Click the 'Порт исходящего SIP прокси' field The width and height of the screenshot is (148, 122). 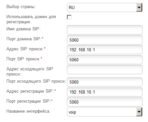coord(105,82)
